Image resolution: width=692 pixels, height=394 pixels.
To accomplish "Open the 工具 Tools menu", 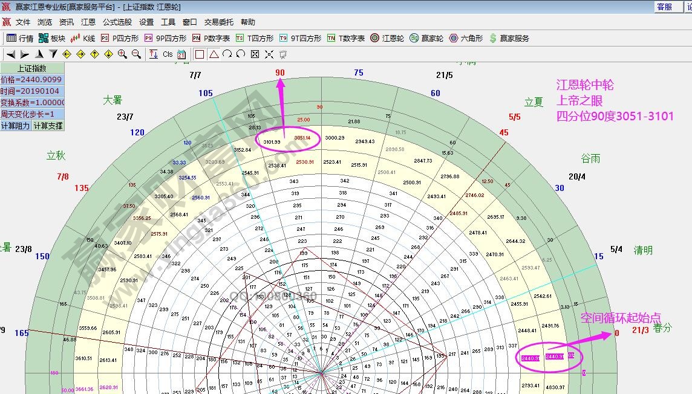I will click(x=168, y=22).
